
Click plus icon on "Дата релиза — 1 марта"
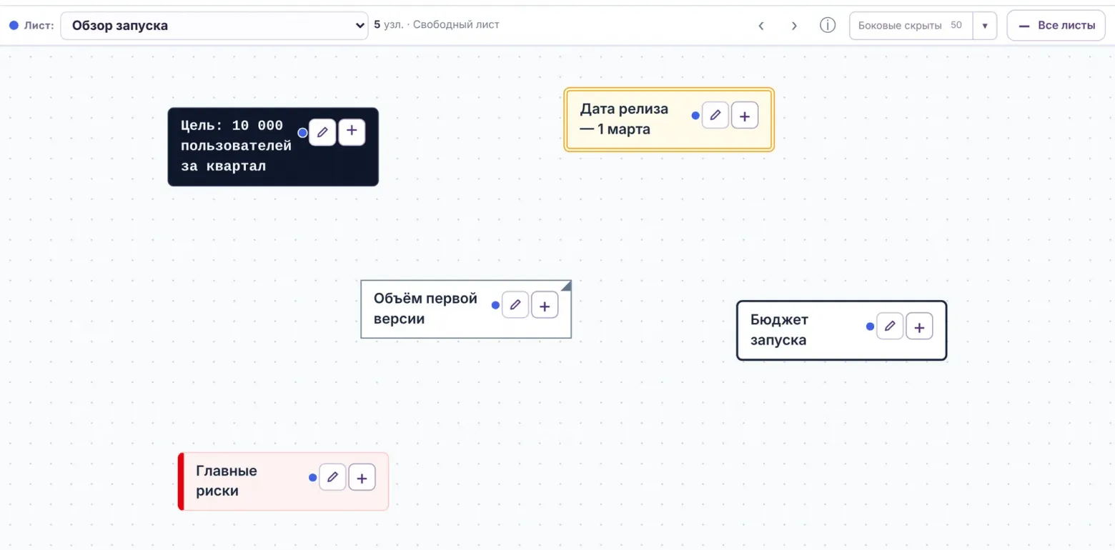click(x=745, y=115)
